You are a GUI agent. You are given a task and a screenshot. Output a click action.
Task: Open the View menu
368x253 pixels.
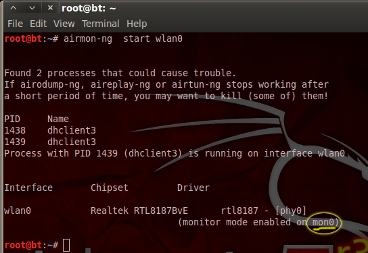tap(64, 24)
